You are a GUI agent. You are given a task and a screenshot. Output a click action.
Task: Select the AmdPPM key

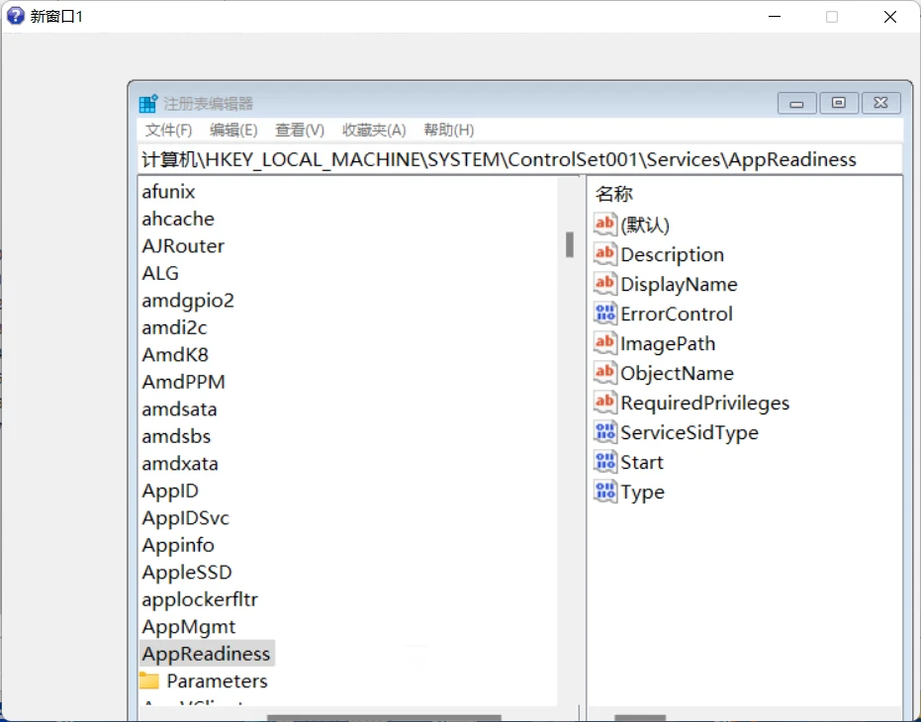(183, 382)
